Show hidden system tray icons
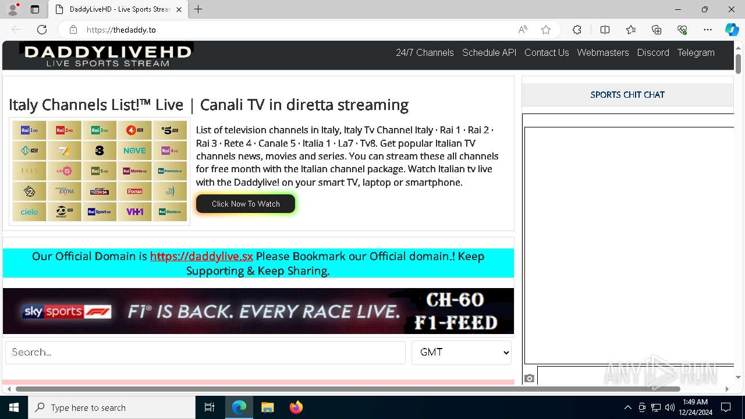This screenshot has height=419, width=745. coord(627,407)
